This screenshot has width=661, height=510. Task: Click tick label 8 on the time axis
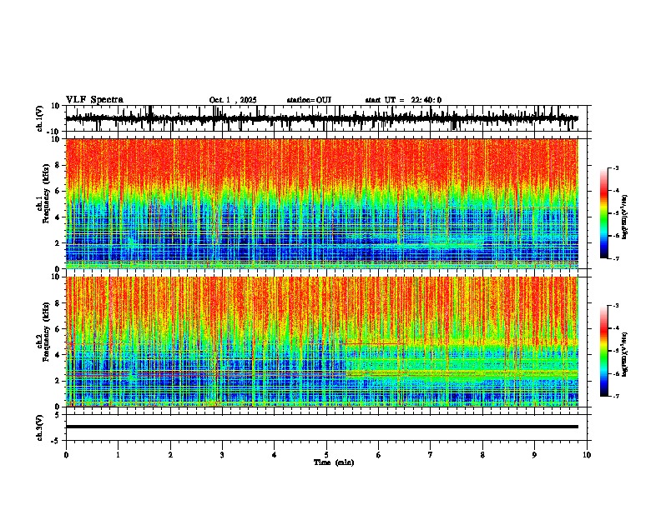click(x=482, y=455)
